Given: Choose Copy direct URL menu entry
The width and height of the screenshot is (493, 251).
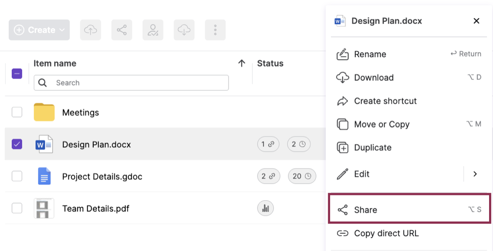Looking at the screenshot, I should [409, 233].
